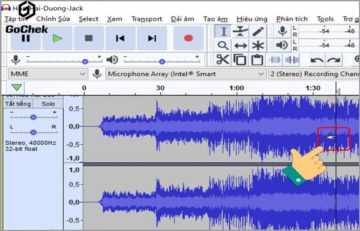The image size is (360, 231).
Task: Open the Phân tích menu
Action: pos(292,19)
